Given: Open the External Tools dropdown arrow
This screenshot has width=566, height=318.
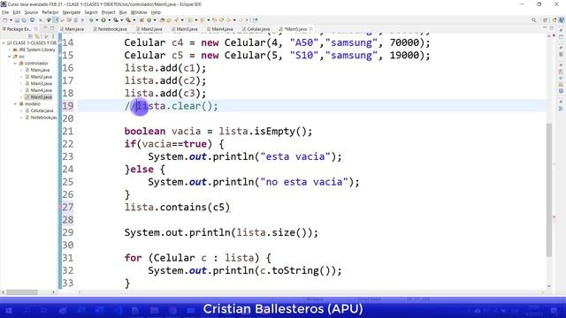Looking at the screenshot, I should [x=134, y=20].
